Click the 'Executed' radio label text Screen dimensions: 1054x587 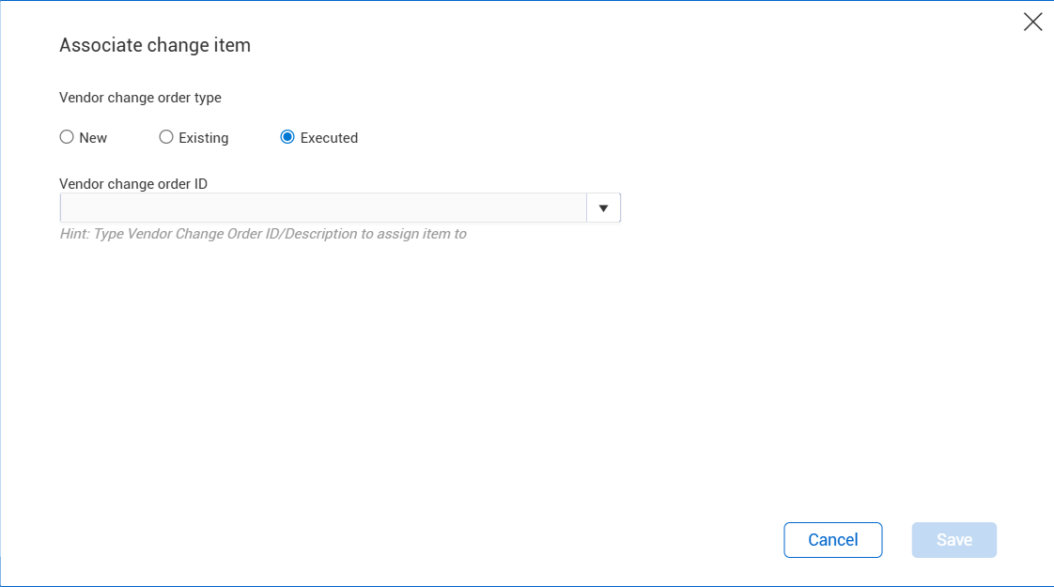point(329,138)
